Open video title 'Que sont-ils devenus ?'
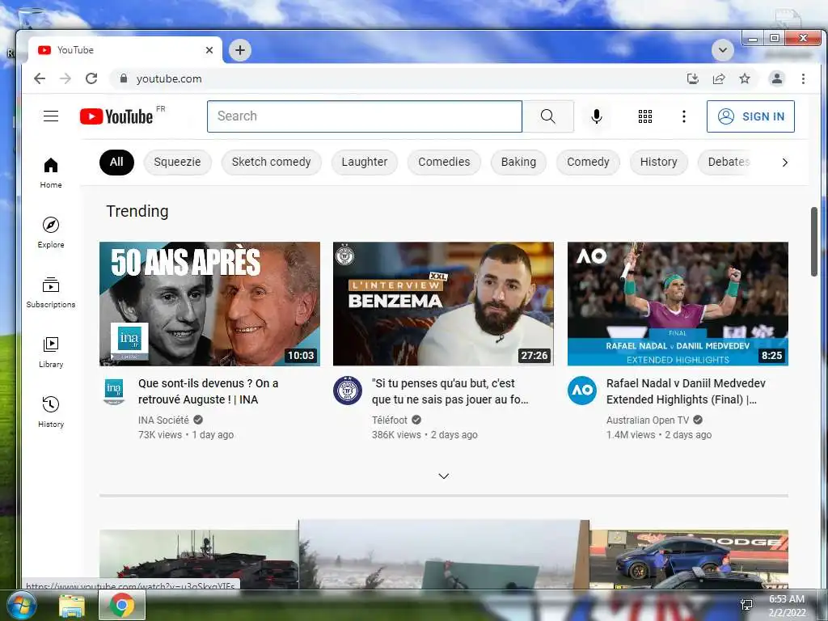The width and height of the screenshot is (828, 621). pyautogui.click(x=208, y=391)
